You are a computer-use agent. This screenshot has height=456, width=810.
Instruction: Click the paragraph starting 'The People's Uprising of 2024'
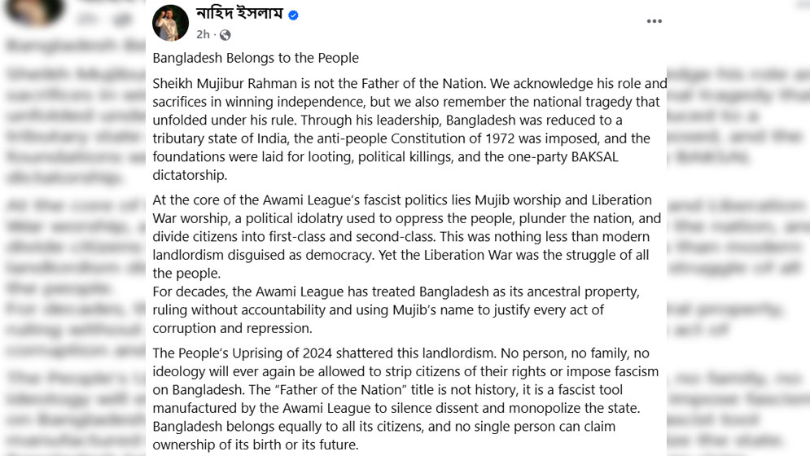[405, 399]
